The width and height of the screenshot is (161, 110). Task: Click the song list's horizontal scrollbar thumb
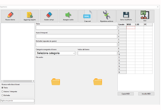click(17, 81)
